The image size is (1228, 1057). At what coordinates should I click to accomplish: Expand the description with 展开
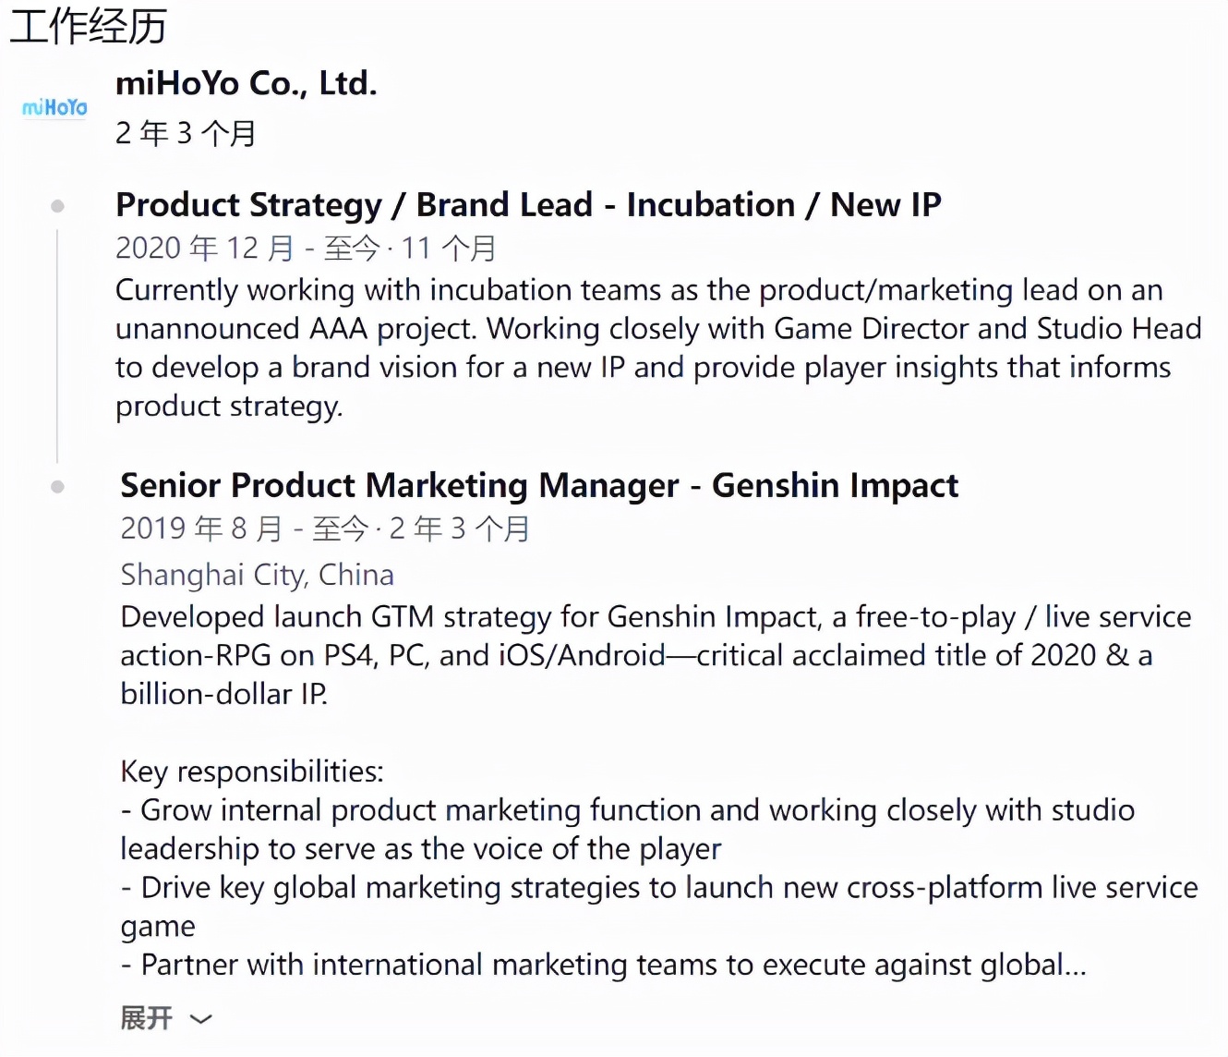147,1018
